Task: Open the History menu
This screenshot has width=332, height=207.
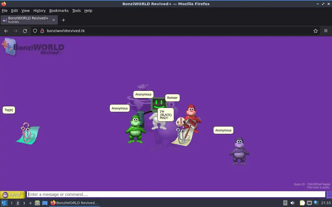Action: click(x=39, y=11)
